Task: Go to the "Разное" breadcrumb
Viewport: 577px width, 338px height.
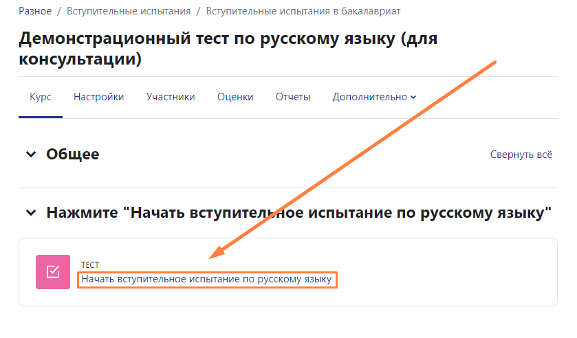Action: point(35,11)
